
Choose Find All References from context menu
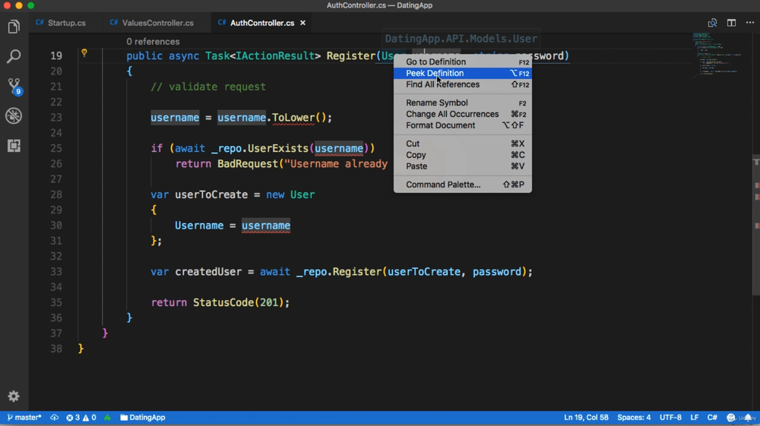462,84
